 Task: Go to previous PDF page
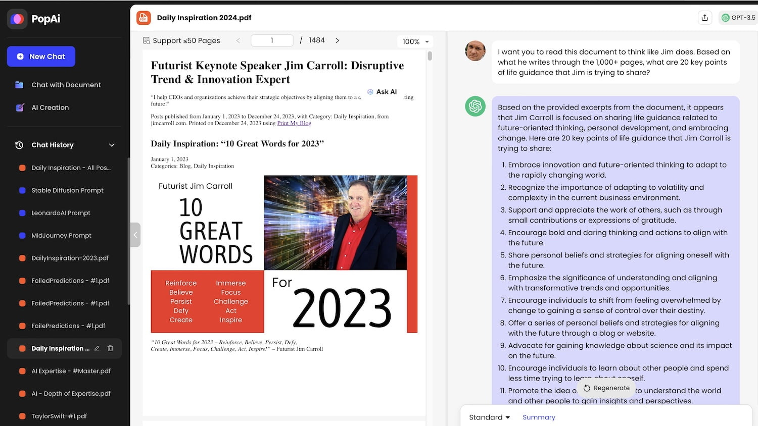pos(238,40)
